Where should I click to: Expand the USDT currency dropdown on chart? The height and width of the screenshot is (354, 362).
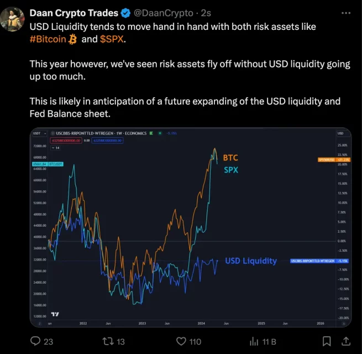pyautogui.click(x=39, y=133)
